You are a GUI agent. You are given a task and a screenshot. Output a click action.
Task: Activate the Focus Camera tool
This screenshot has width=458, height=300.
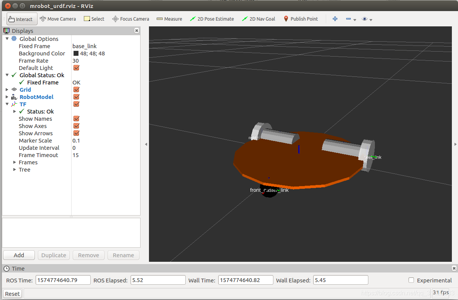tap(131, 19)
